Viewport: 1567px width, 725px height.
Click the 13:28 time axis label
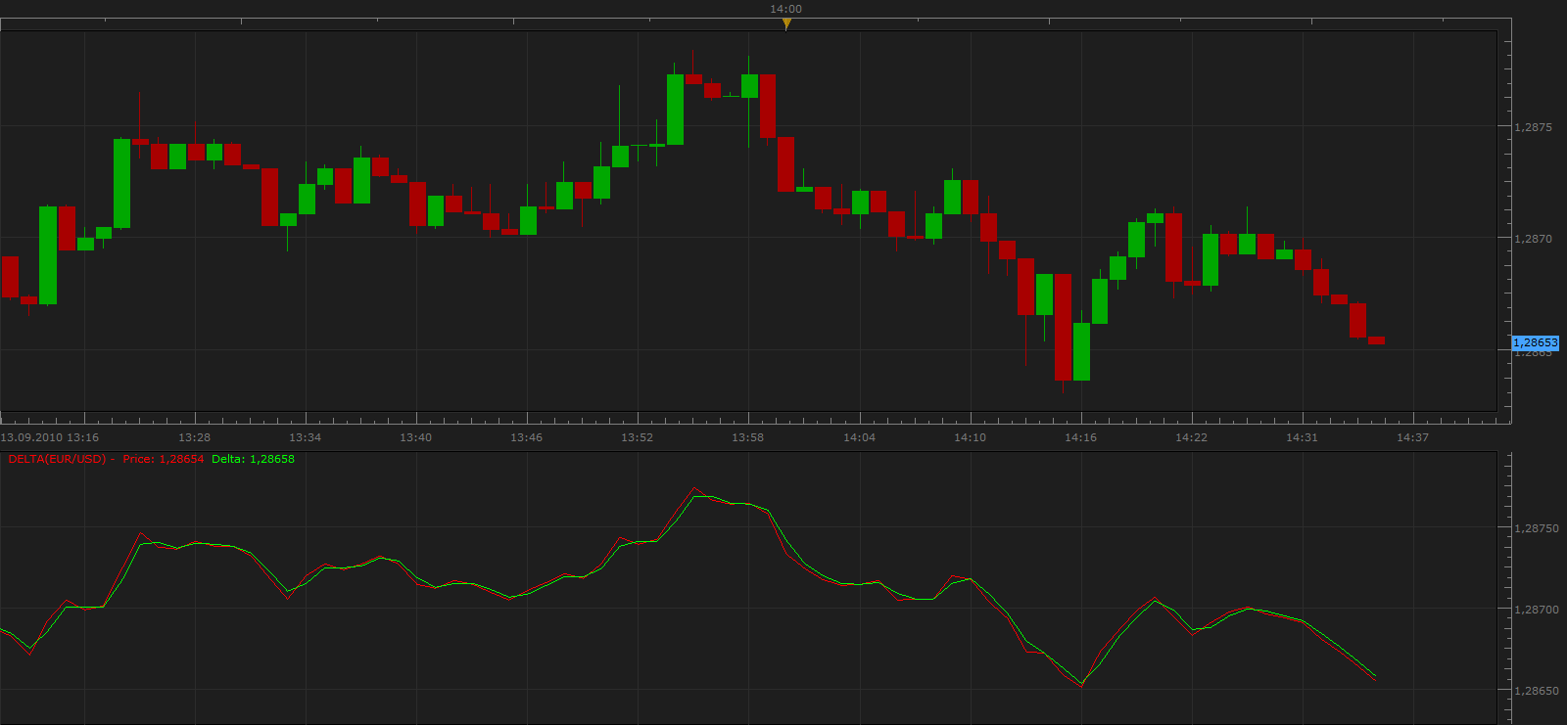pos(194,437)
